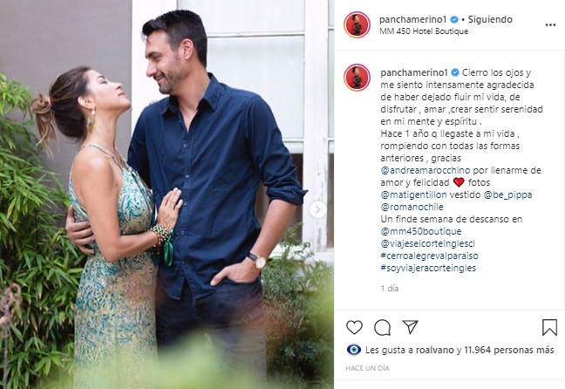The image size is (565, 389).
Task: Open the MM 450 Hotel Boutique location
Action: [x=424, y=31]
